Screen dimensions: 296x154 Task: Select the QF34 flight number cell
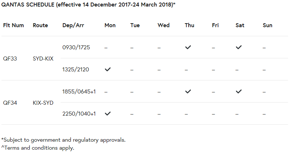(x=10, y=103)
